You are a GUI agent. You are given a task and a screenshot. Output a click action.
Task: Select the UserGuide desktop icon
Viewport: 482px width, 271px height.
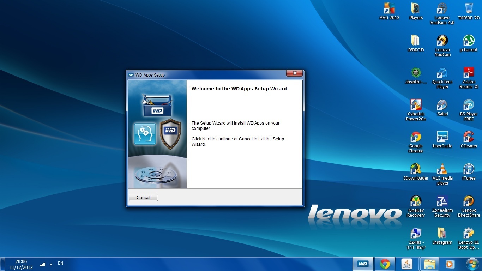tap(442, 140)
